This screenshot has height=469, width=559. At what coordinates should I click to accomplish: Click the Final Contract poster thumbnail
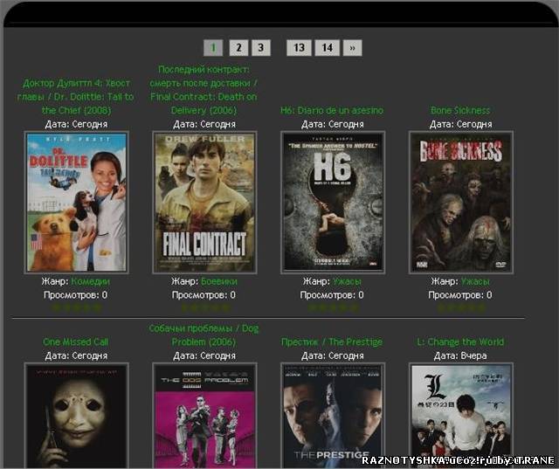(x=204, y=202)
